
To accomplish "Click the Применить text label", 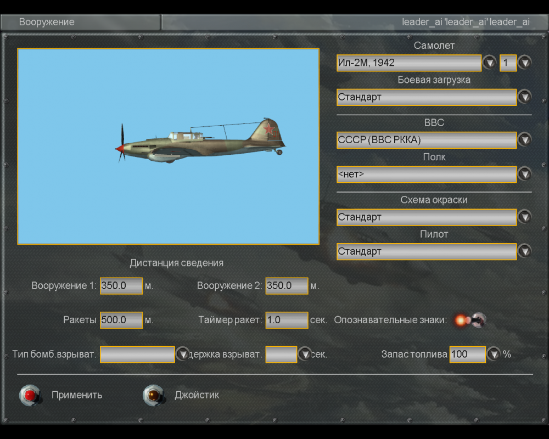I will click(x=77, y=395).
